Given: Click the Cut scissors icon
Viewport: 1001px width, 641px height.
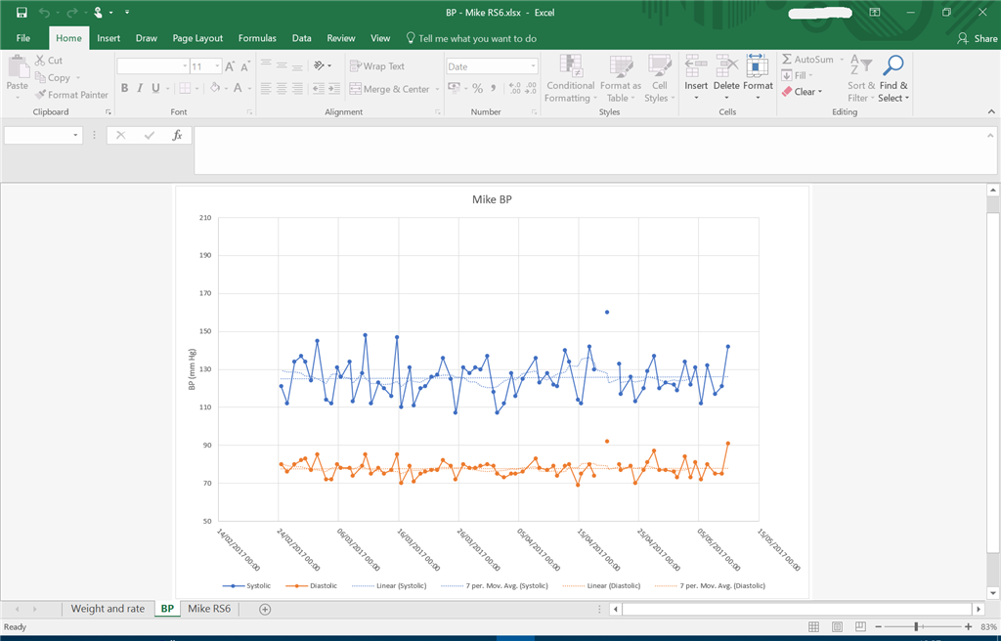Looking at the screenshot, I should tap(40, 60).
